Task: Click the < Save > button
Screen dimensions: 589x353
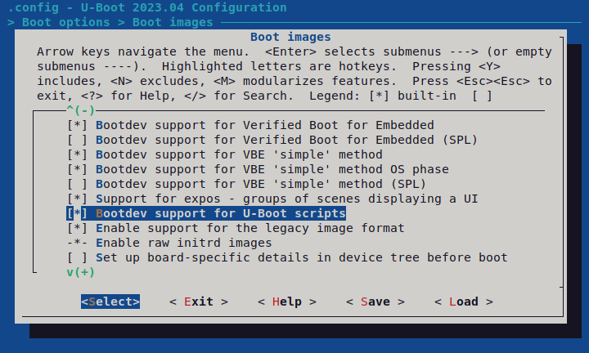Action: pyautogui.click(x=375, y=302)
